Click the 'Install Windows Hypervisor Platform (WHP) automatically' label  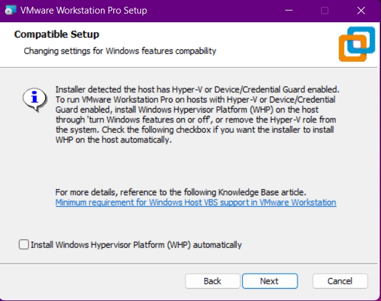135,245
